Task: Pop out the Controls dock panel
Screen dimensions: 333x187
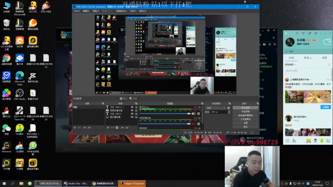Action: 258,103
